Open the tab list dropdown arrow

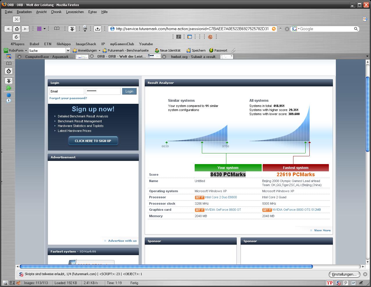367,57
